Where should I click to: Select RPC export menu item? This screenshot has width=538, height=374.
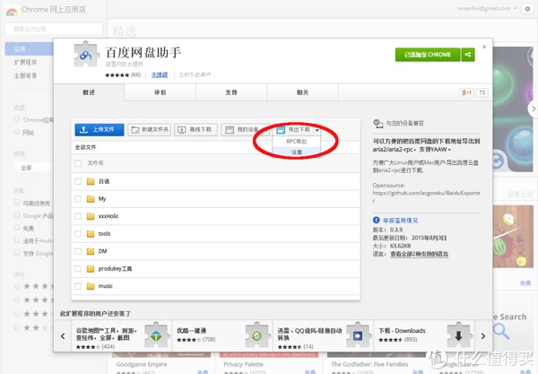pos(297,142)
